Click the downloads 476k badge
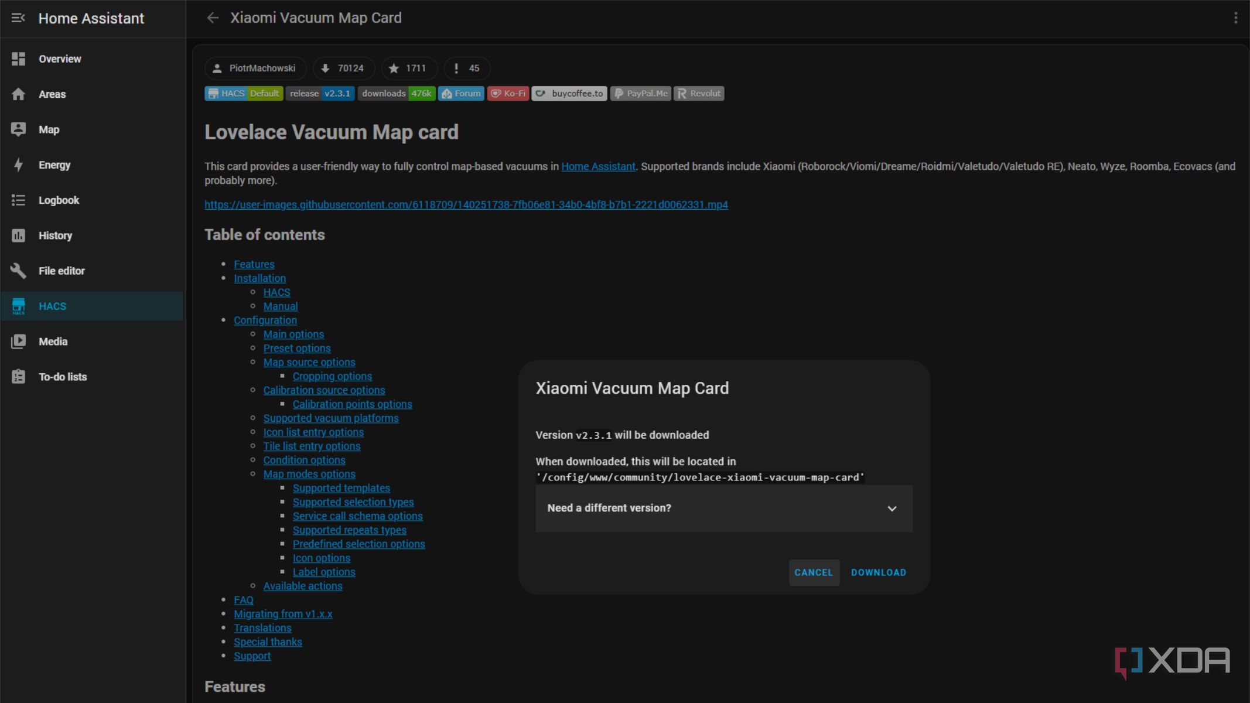The image size is (1250, 703). (x=397, y=94)
